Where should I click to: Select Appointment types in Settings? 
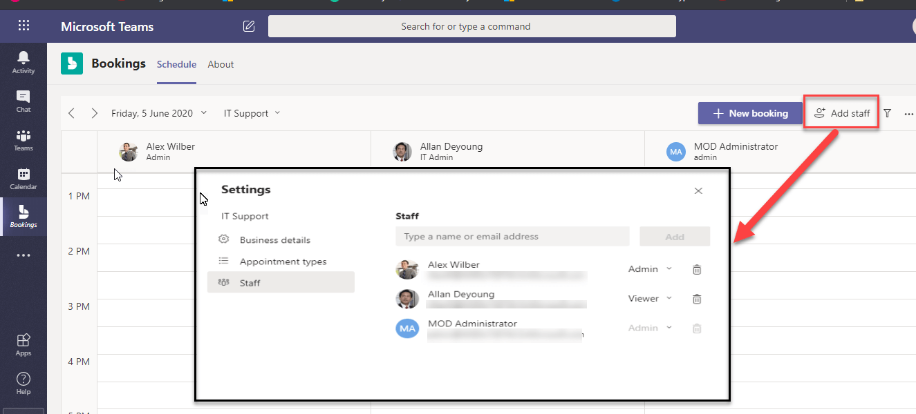[283, 262]
